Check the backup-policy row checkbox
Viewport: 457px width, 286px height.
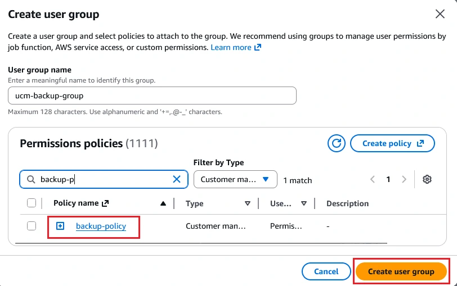point(32,226)
